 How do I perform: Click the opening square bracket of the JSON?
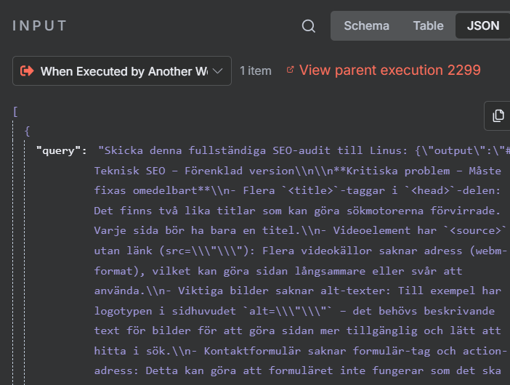coord(15,111)
